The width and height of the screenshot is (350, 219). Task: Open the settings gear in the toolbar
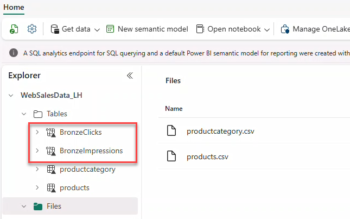[x=32, y=29]
